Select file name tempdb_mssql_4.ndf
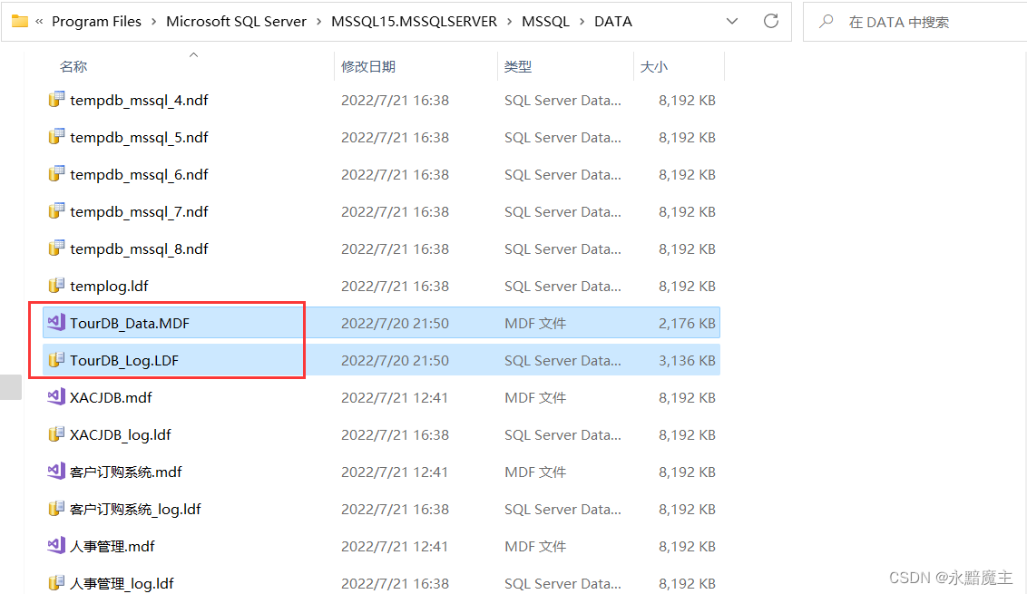Image resolution: width=1027 pixels, height=594 pixels. tap(139, 100)
